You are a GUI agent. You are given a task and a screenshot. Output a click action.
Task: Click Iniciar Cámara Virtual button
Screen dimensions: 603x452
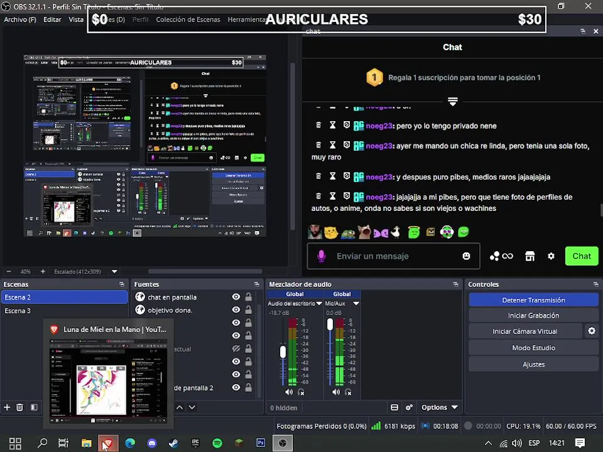525,331
